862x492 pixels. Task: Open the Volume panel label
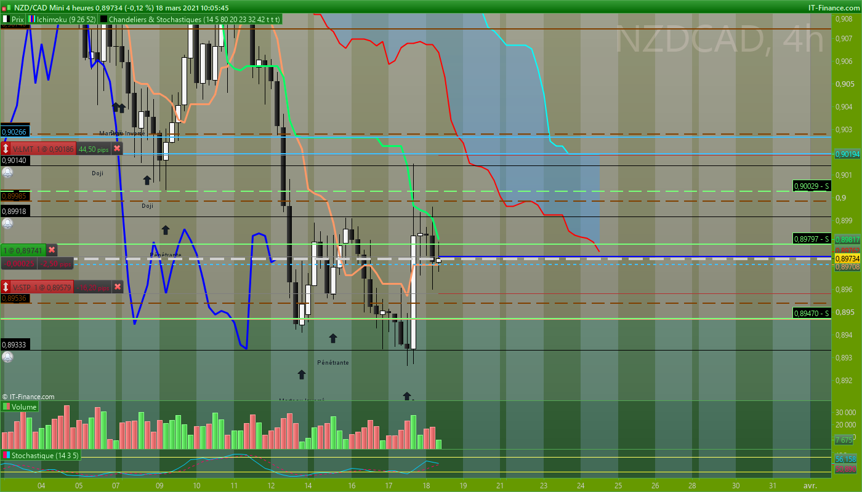click(23, 407)
